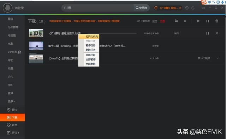This screenshot has height=139, width=226.
Task: Click the Sogou input method S icon
Action: pyautogui.click(x=204, y=2)
